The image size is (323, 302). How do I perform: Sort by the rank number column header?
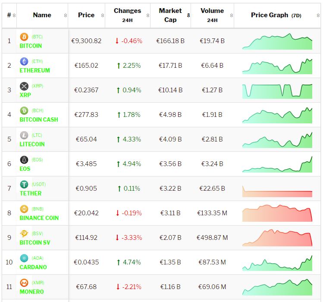coord(9,15)
